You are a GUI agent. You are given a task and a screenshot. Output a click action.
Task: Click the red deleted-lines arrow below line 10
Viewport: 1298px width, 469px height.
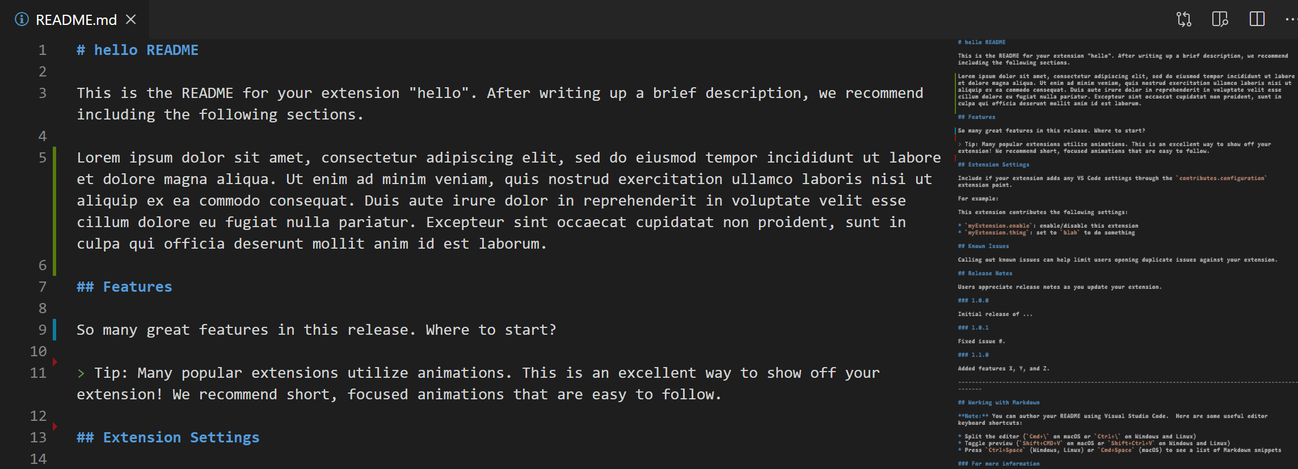[55, 362]
